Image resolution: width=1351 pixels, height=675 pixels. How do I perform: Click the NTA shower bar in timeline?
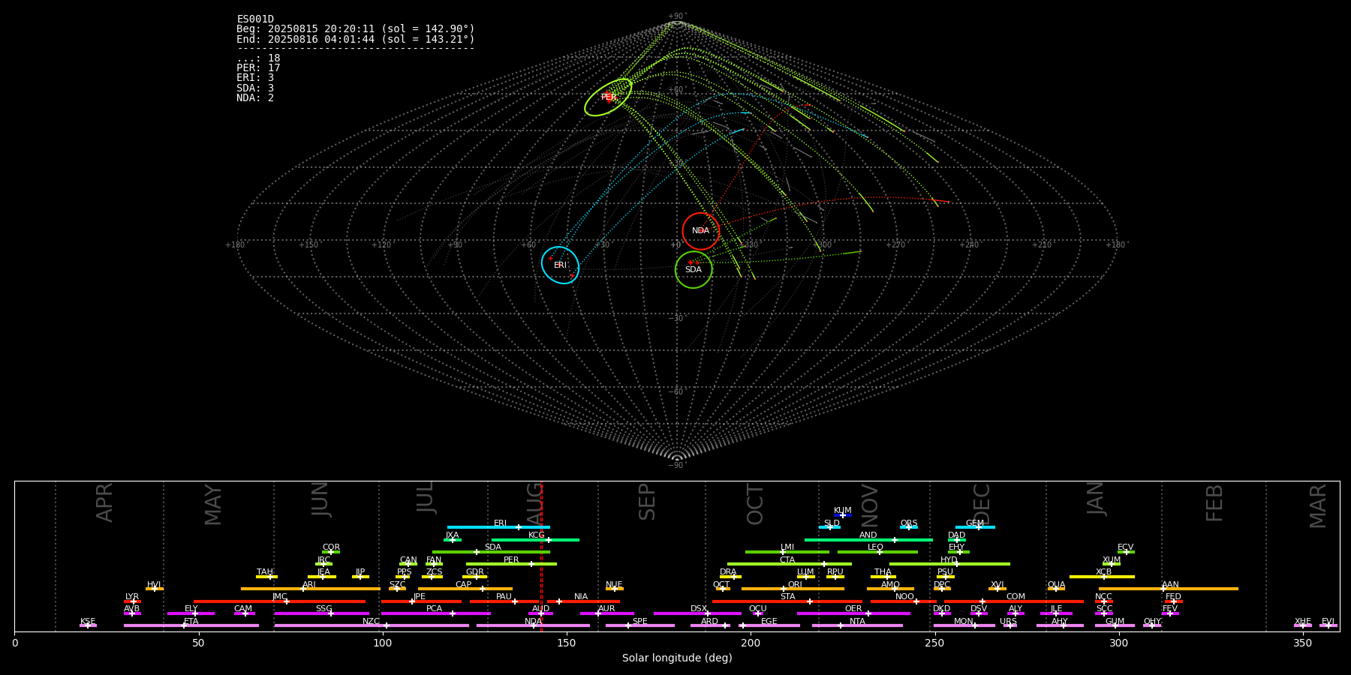point(857,625)
